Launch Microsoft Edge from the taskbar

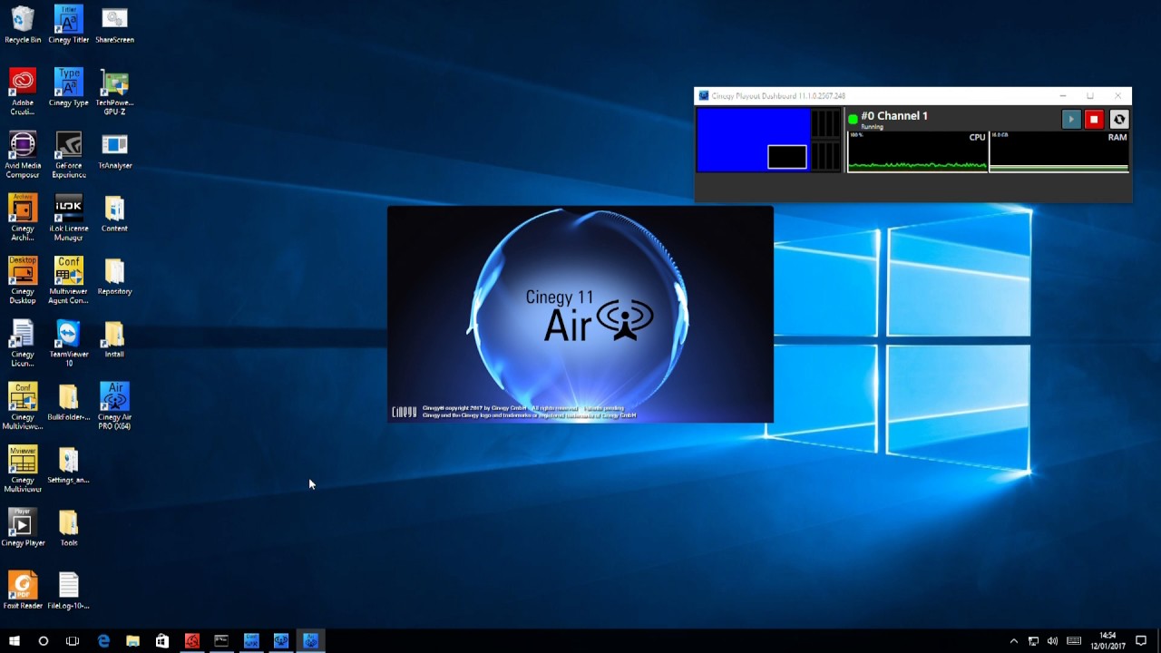[x=103, y=640]
